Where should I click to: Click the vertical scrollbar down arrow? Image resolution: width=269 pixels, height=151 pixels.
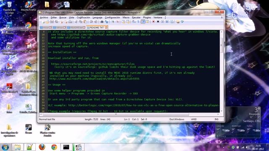click(222, 111)
